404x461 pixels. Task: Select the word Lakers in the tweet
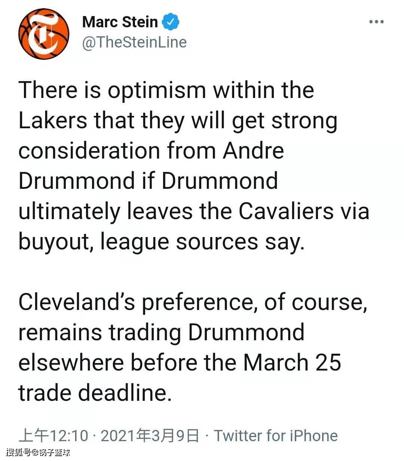coord(53,121)
